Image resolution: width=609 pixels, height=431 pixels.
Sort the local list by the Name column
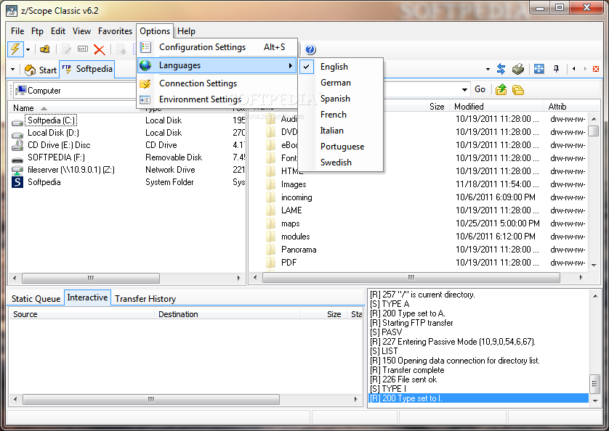(x=76, y=108)
